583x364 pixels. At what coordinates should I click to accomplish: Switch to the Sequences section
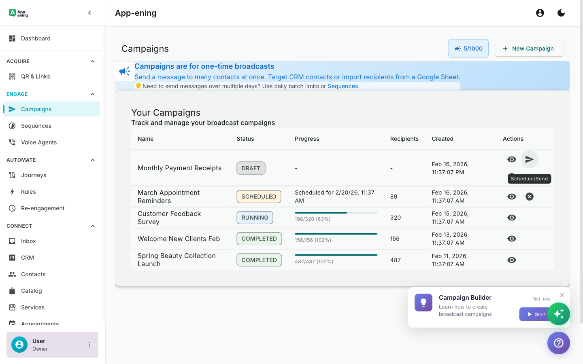pyautogui.click(x=36, y=126)
